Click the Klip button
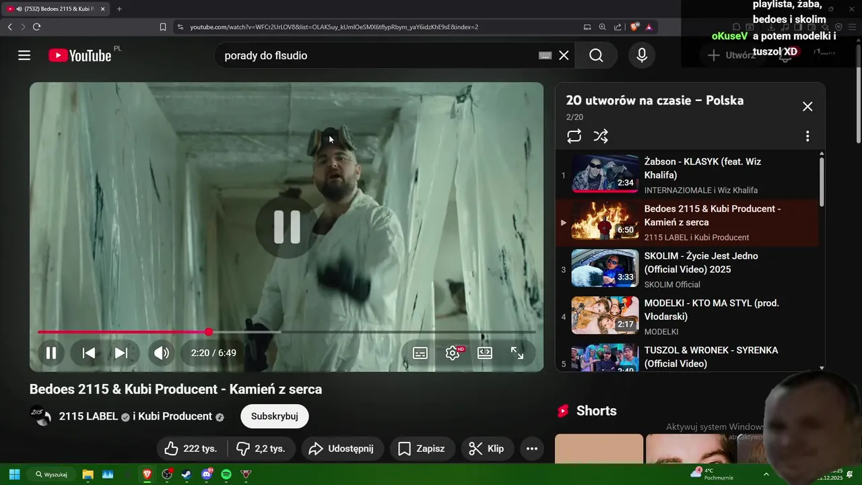The image size is (862, 485). pyautogui.click(x=487, y=449)
